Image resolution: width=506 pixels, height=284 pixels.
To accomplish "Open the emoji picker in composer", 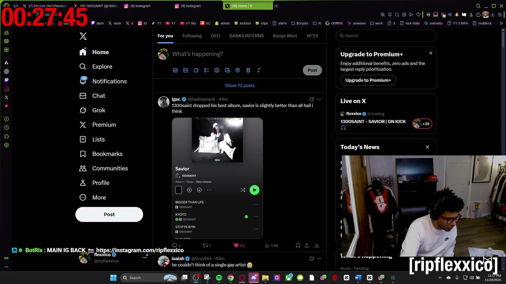I will 217,70.
